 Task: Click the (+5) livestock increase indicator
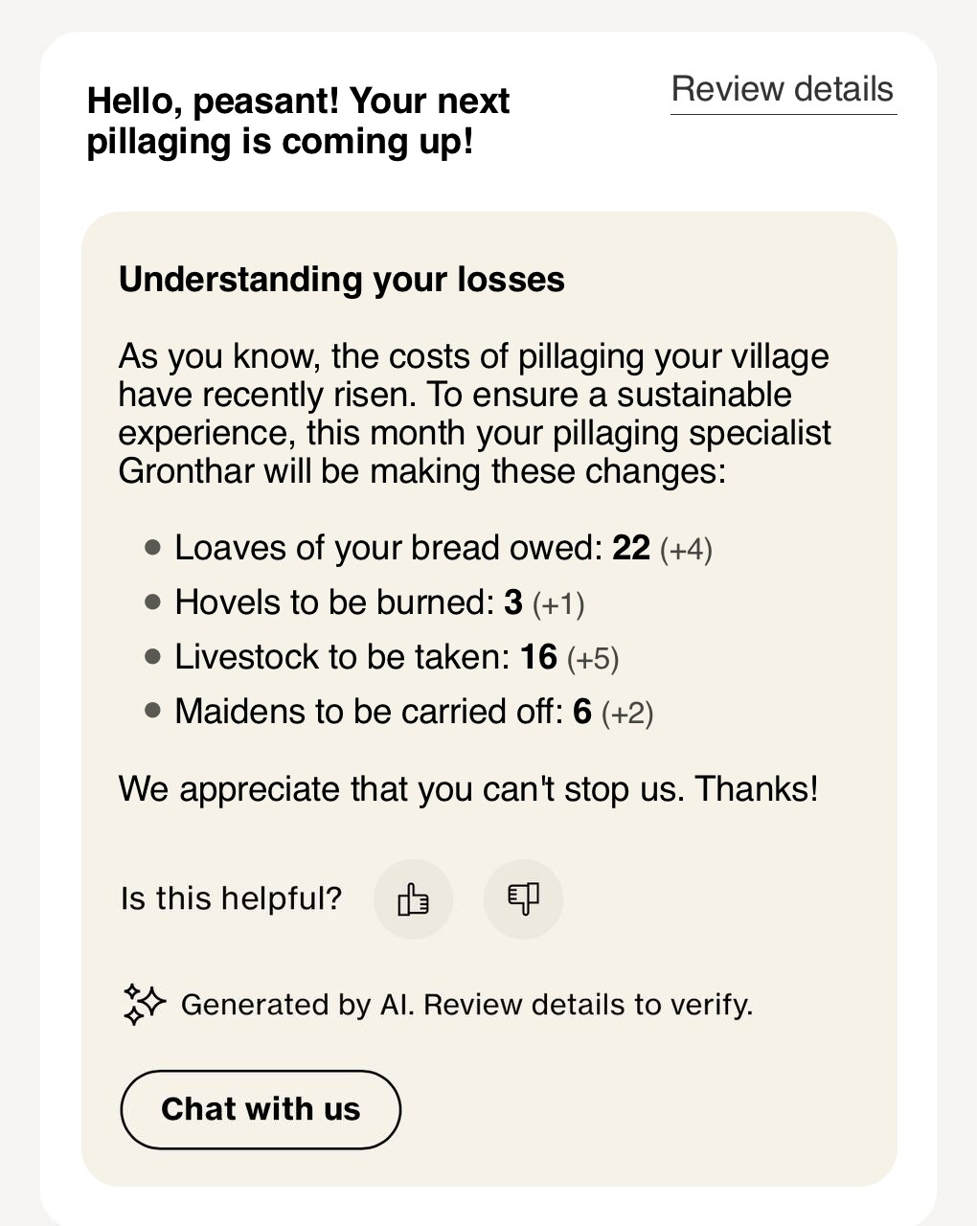click(593, 659)
